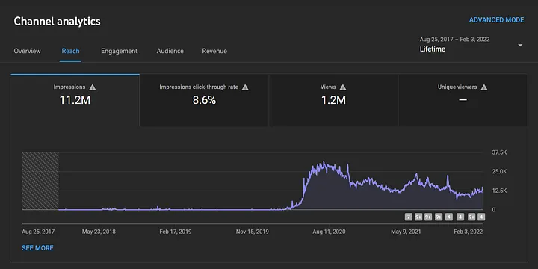Click the hatched unavailable-data region of the chart

[x=40, y=181]
